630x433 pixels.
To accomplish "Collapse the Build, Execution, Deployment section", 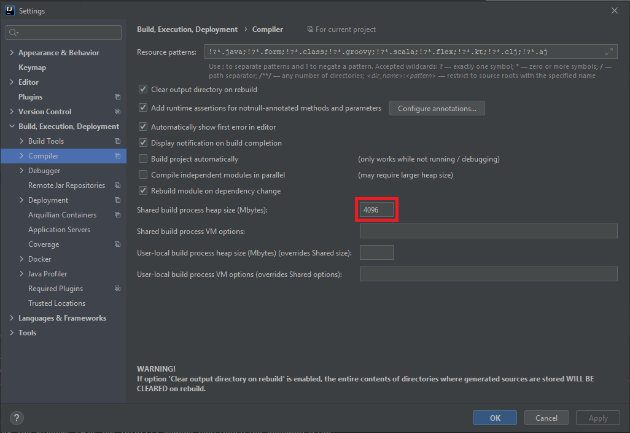I will 11,126.
